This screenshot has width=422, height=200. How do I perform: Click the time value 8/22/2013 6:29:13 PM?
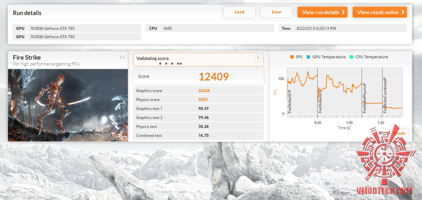point(350,28)
